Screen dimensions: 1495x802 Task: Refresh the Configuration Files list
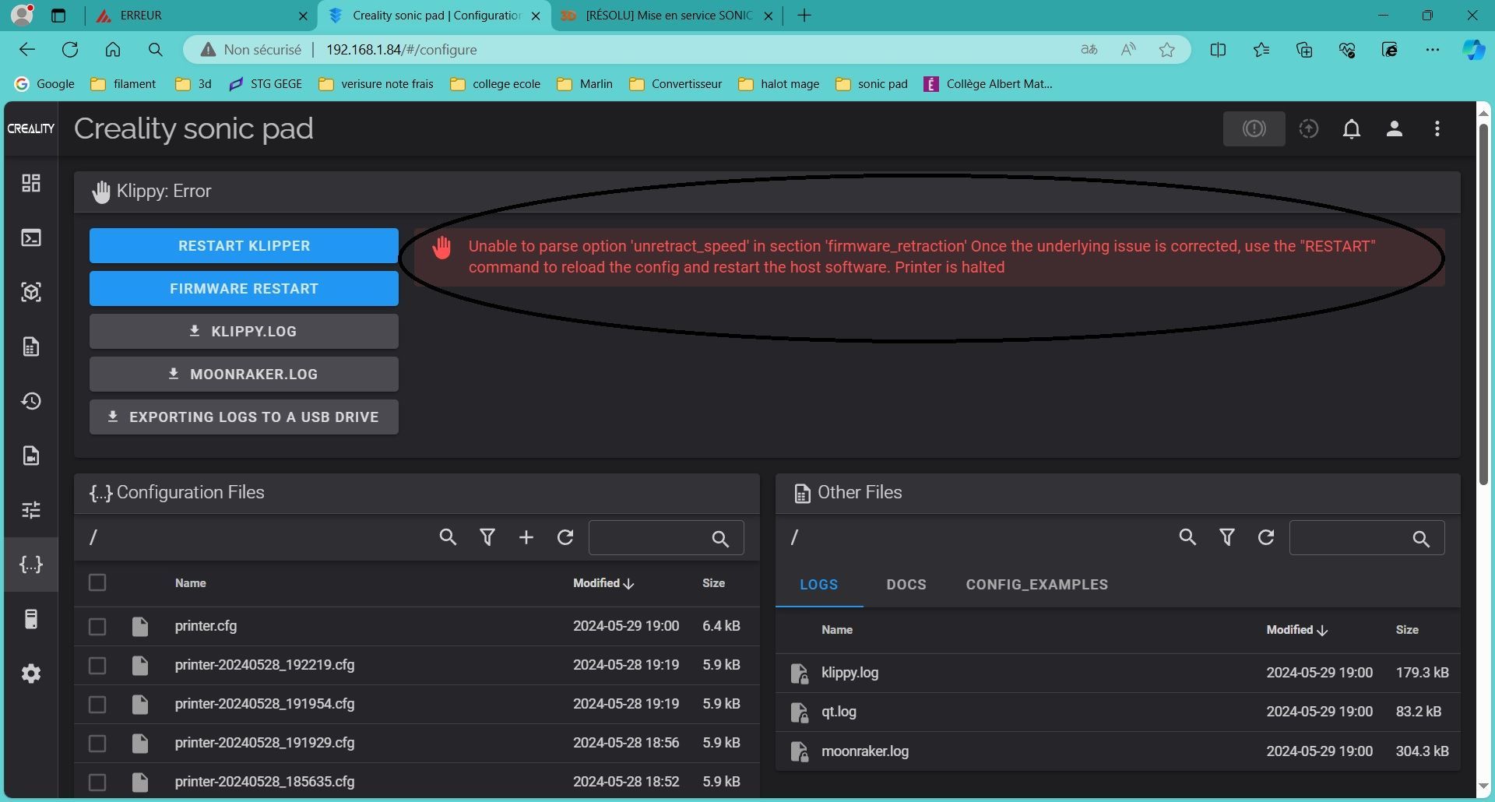(565, 537)
